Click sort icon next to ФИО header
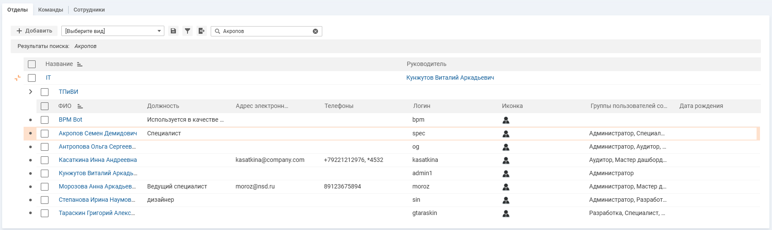This screenshot has width=772, height=230. 80,106
